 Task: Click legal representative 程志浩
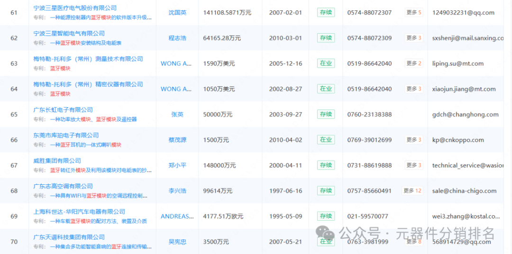[x=177, y=38]
